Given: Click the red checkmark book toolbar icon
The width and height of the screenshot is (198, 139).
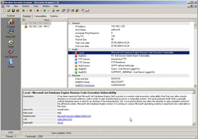Looking at the screenshot, I should coord(72,11).
